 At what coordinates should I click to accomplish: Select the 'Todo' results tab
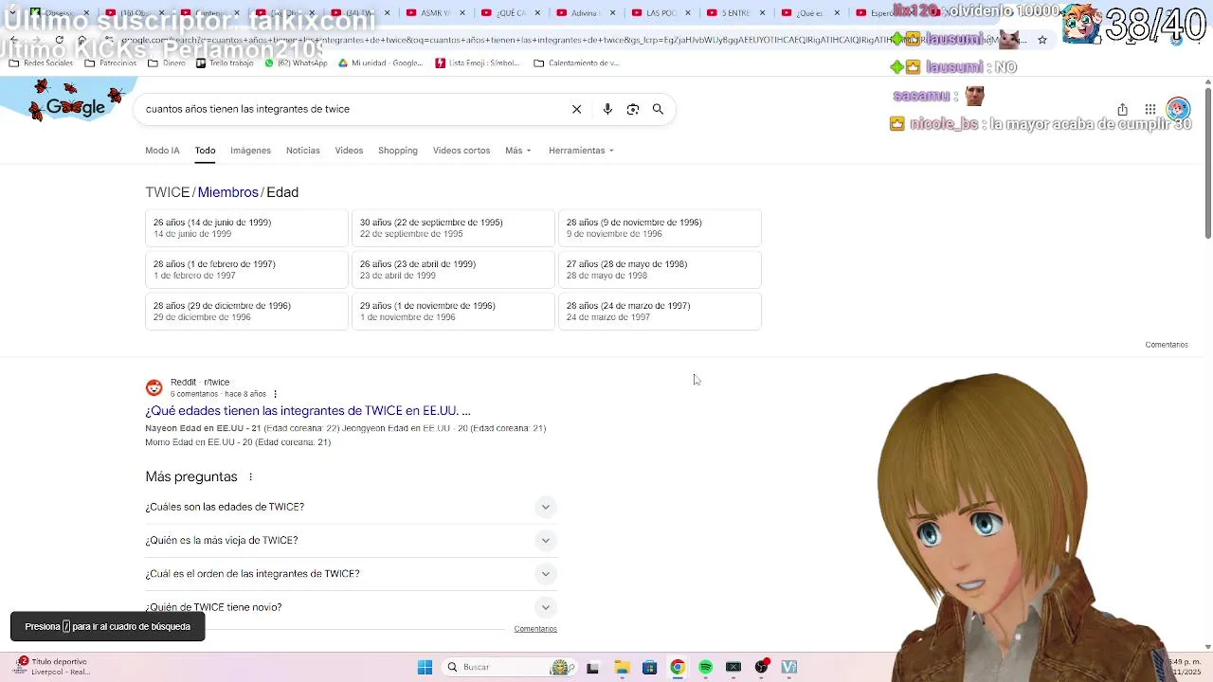[205, 151]
